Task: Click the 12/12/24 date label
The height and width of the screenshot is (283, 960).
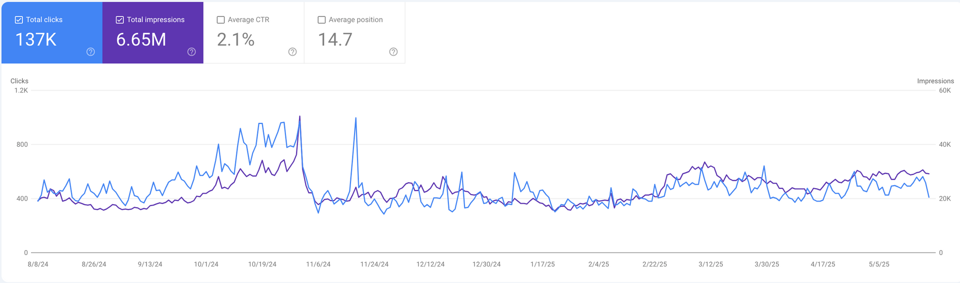Action: [x=430, y=264]
